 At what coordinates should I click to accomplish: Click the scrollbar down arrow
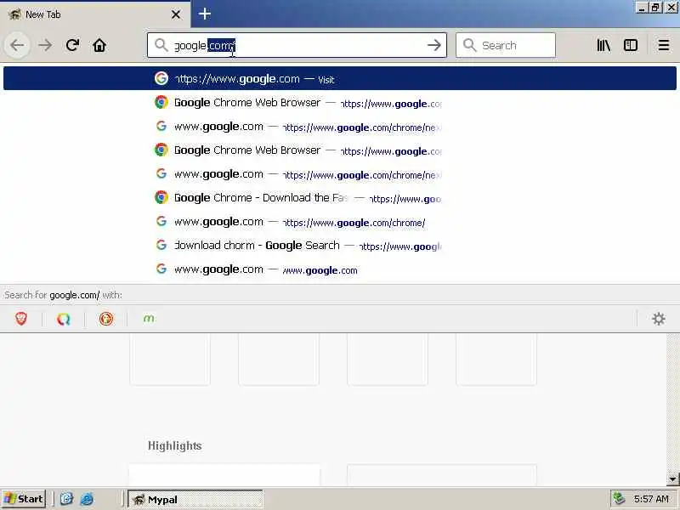tap(672, 479)
